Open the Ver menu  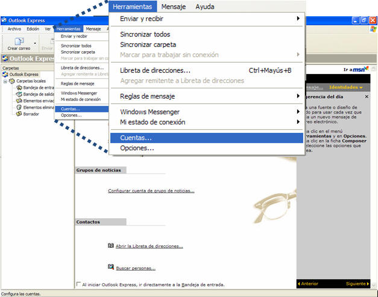tap(48, 29)
